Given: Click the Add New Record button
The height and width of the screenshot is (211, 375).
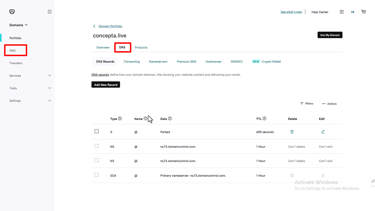Looking at the screenshot, I should 106,85.
